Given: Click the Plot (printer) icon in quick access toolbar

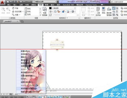Looking at the screenshot, I should pyautogui.click(x=21, y=2).
